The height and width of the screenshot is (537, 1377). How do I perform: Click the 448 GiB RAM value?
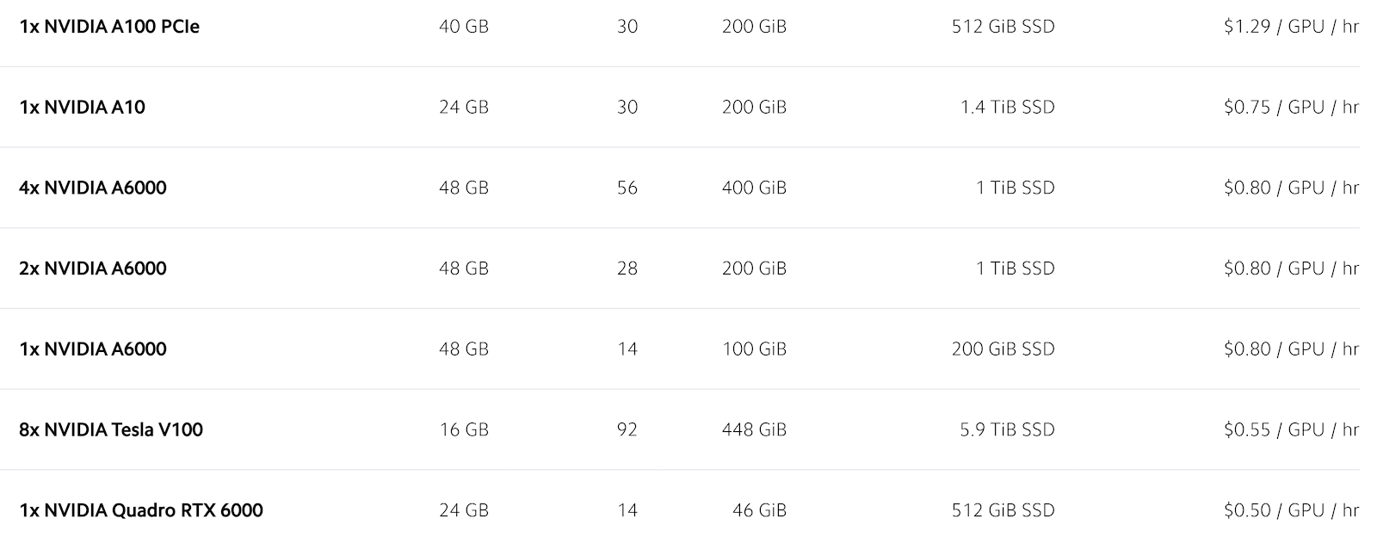(754, 429)
